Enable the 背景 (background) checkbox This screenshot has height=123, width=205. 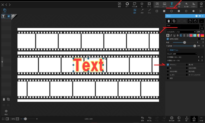[x=199, y=39]
